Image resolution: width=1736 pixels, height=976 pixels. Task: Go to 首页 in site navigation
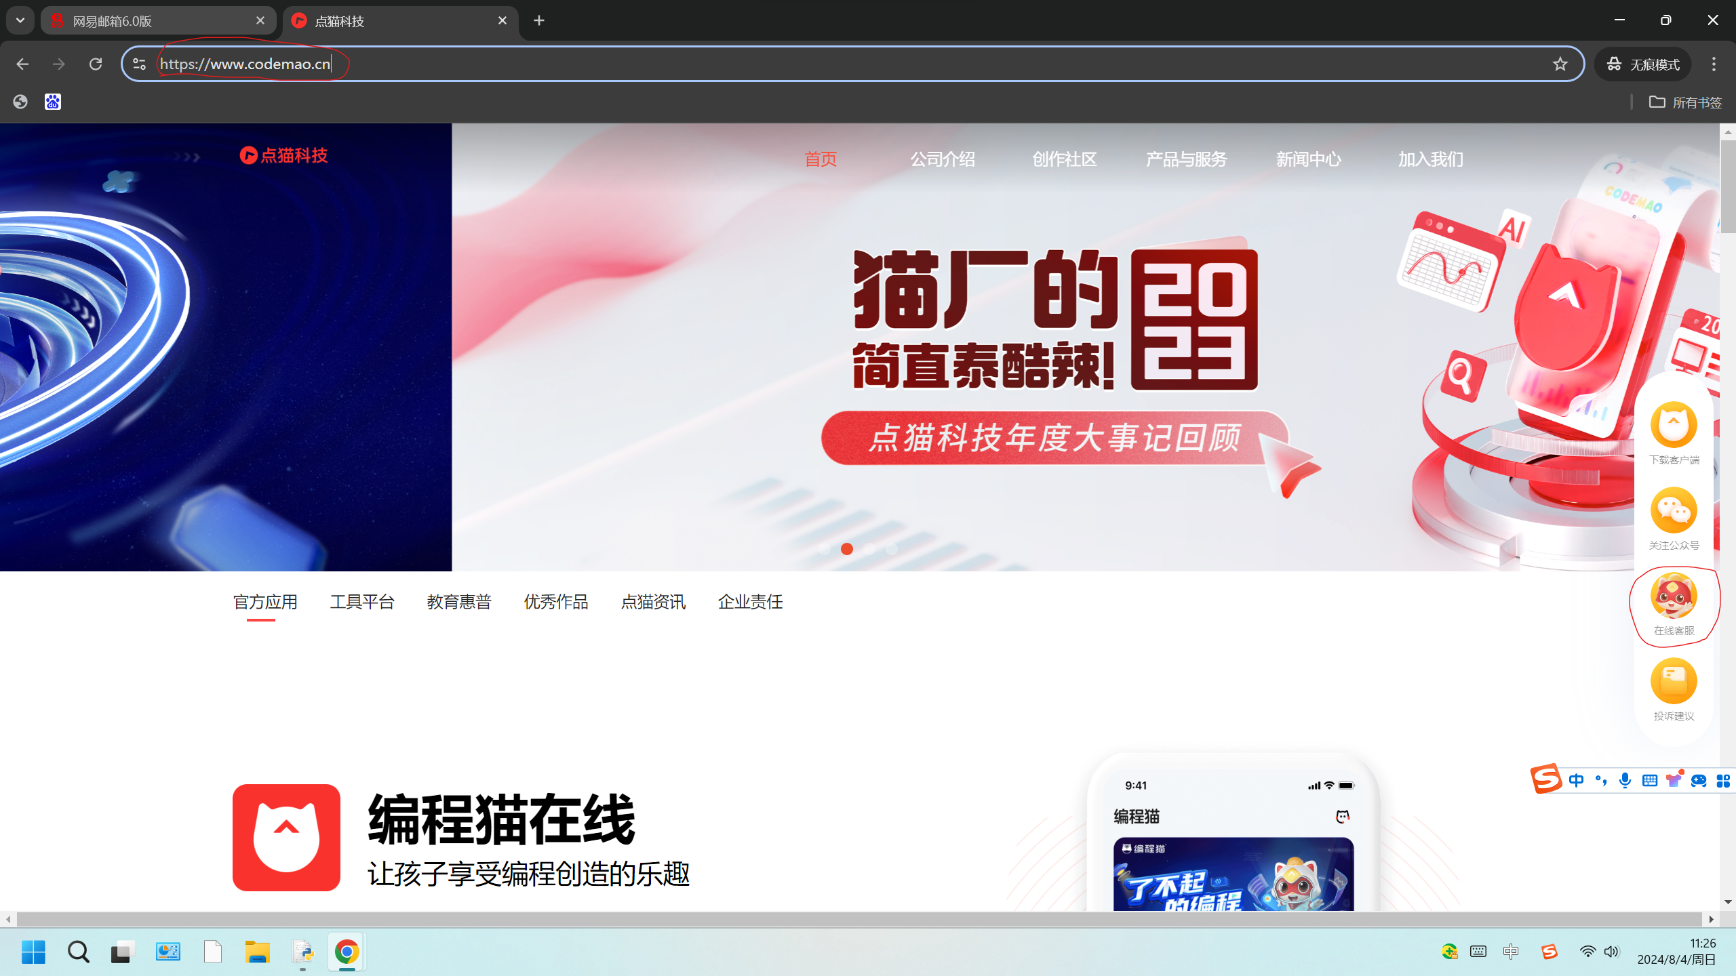point(821,159)
